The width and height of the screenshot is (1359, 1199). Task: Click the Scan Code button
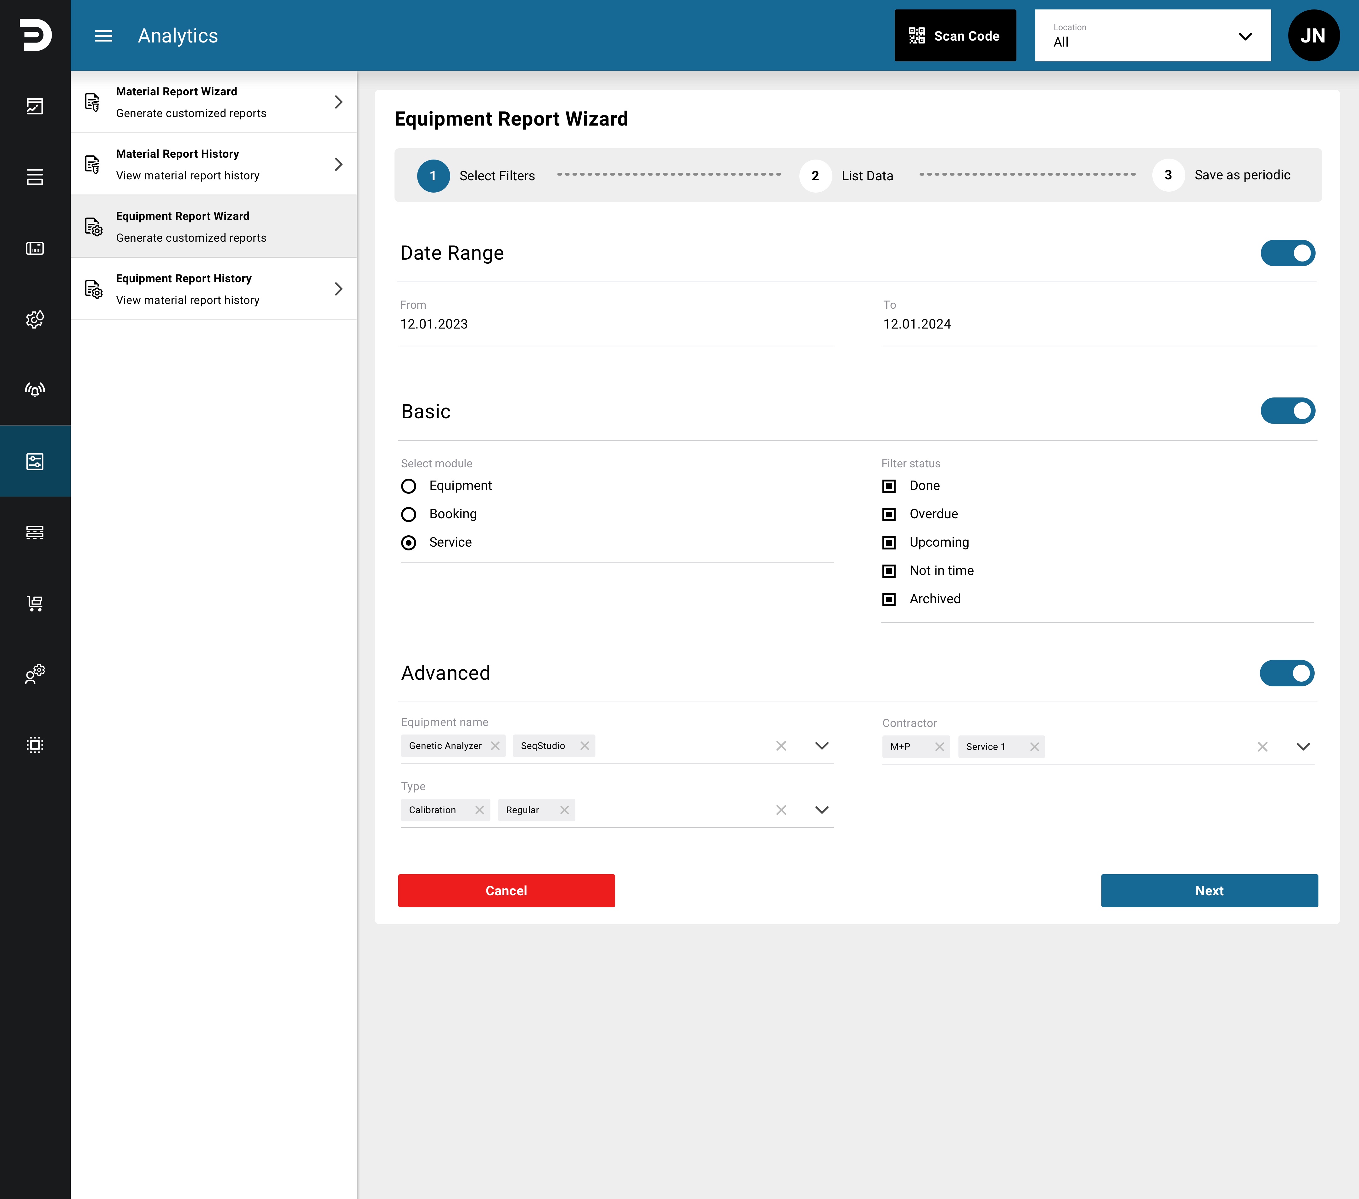coord(955,36)
